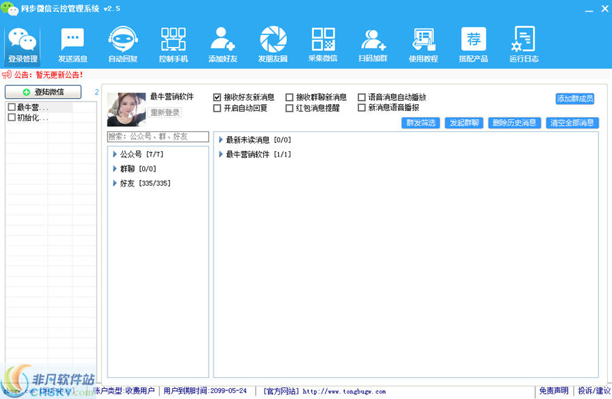This screenshot has width=612, height=399.
Task: Open the 登录管理 login management icon
Action: point(22,44)
